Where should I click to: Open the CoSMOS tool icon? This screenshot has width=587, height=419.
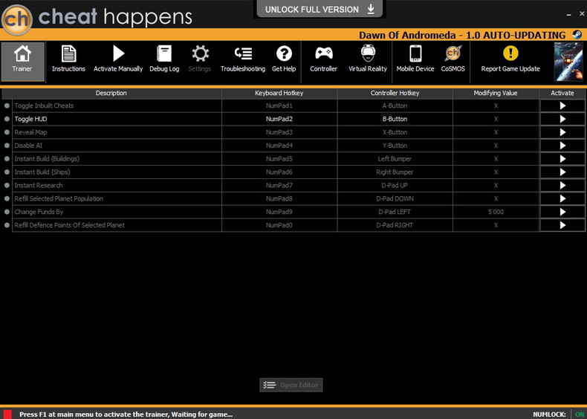453,53
